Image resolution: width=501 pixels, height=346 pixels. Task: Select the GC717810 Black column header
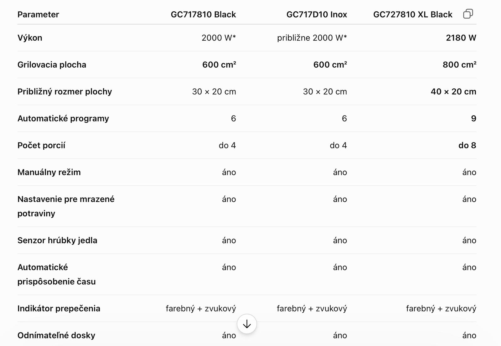point(203,14)
